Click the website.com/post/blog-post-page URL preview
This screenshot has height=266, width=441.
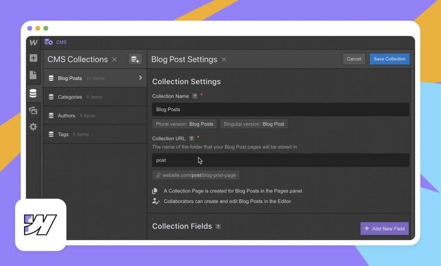(196, 175)
